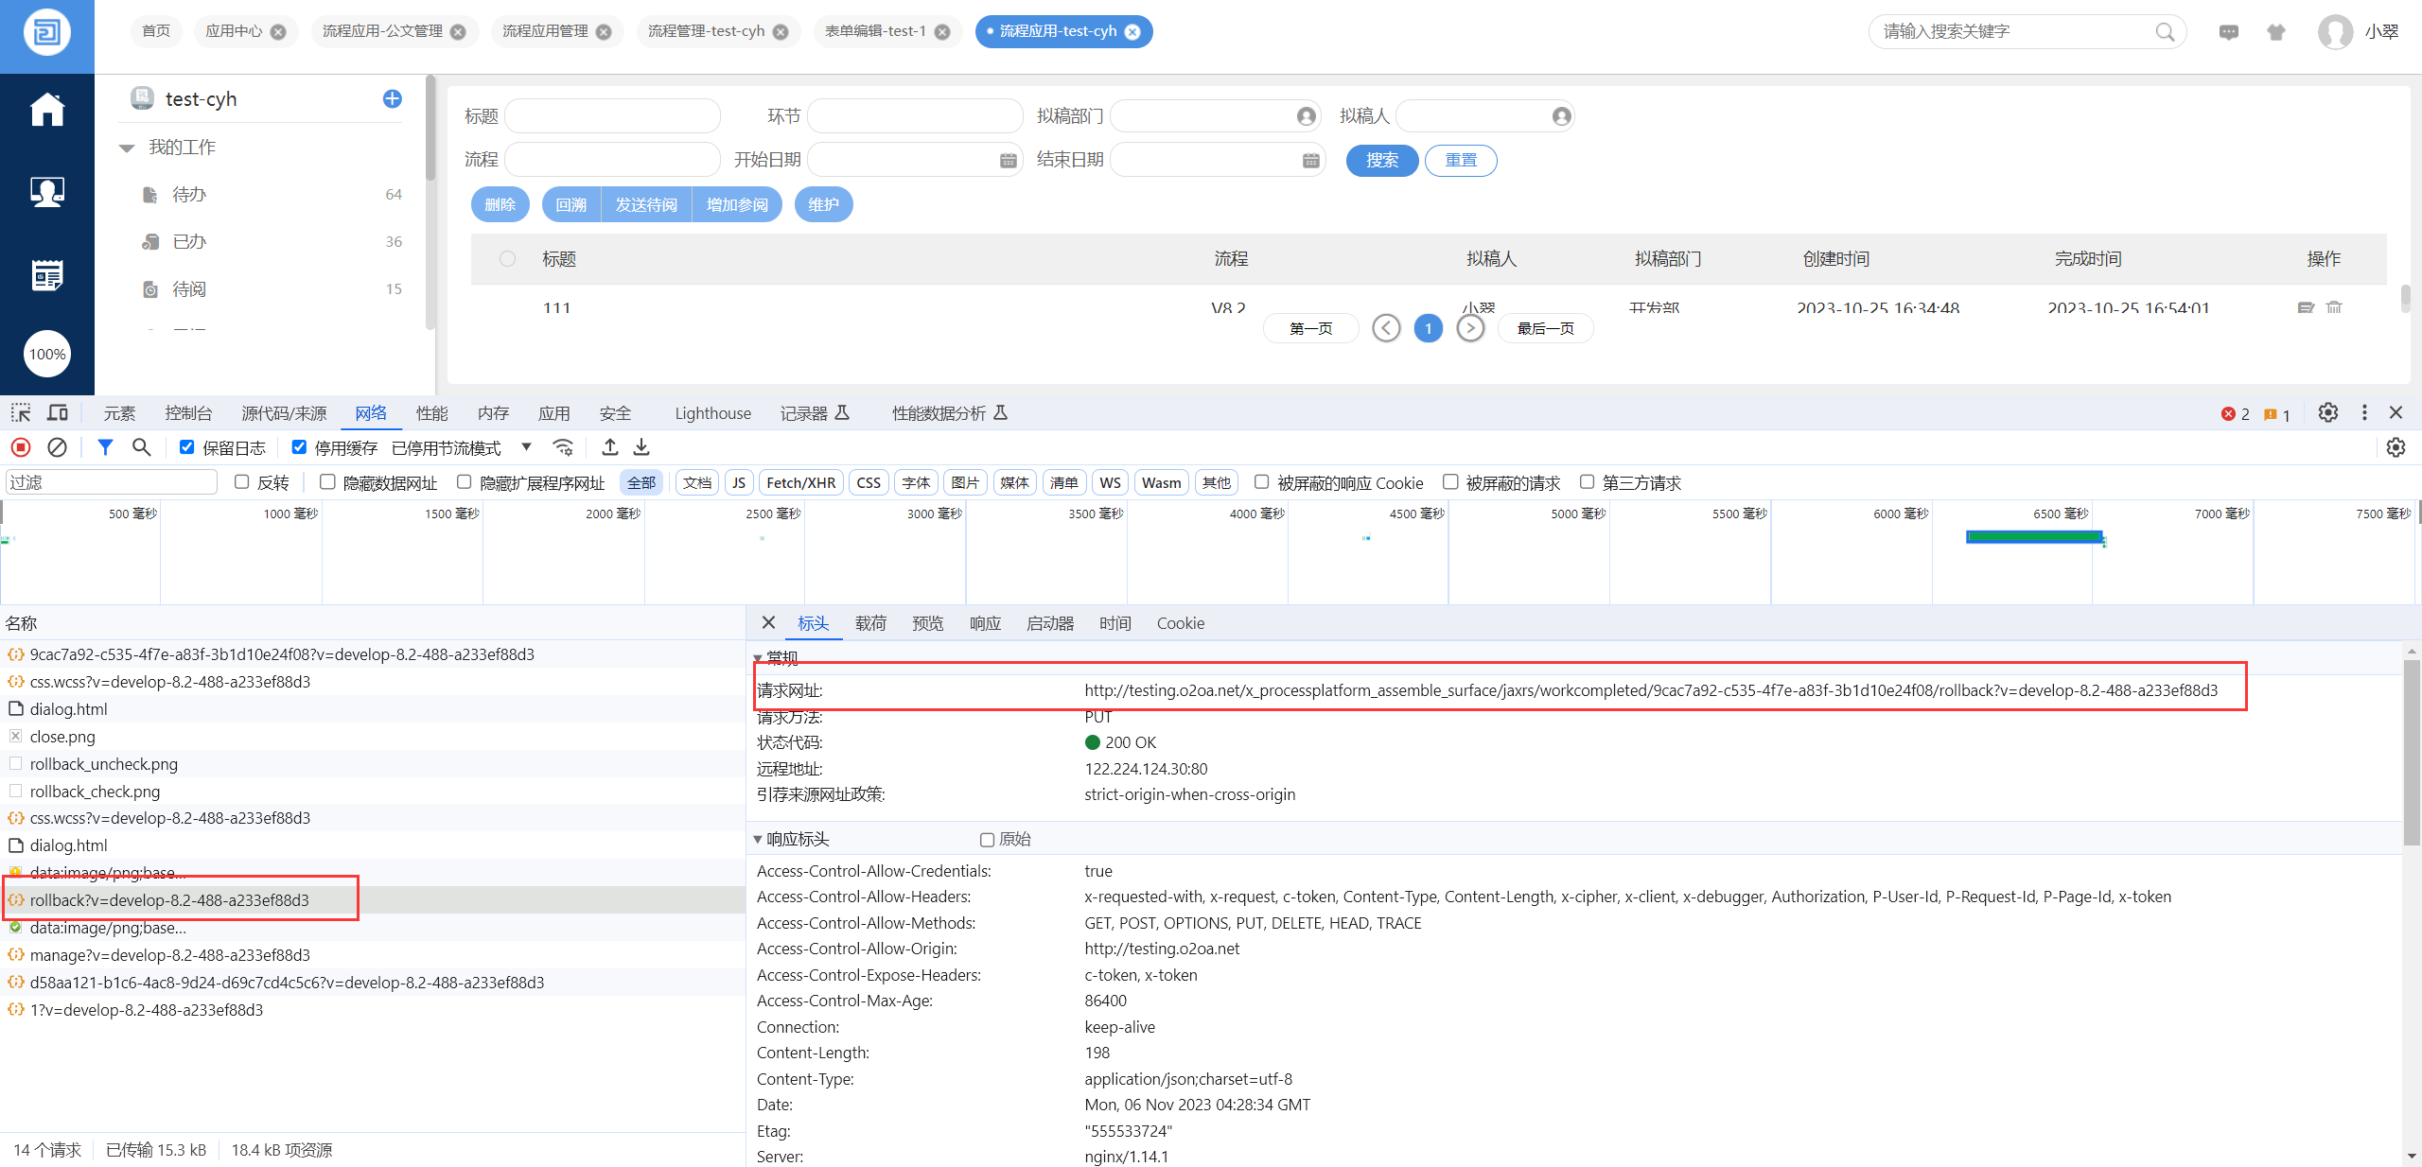Screen dimensions: 2422x1167
Task: Uncheck the 保留日志 checkbox
Action: [187, 447]
